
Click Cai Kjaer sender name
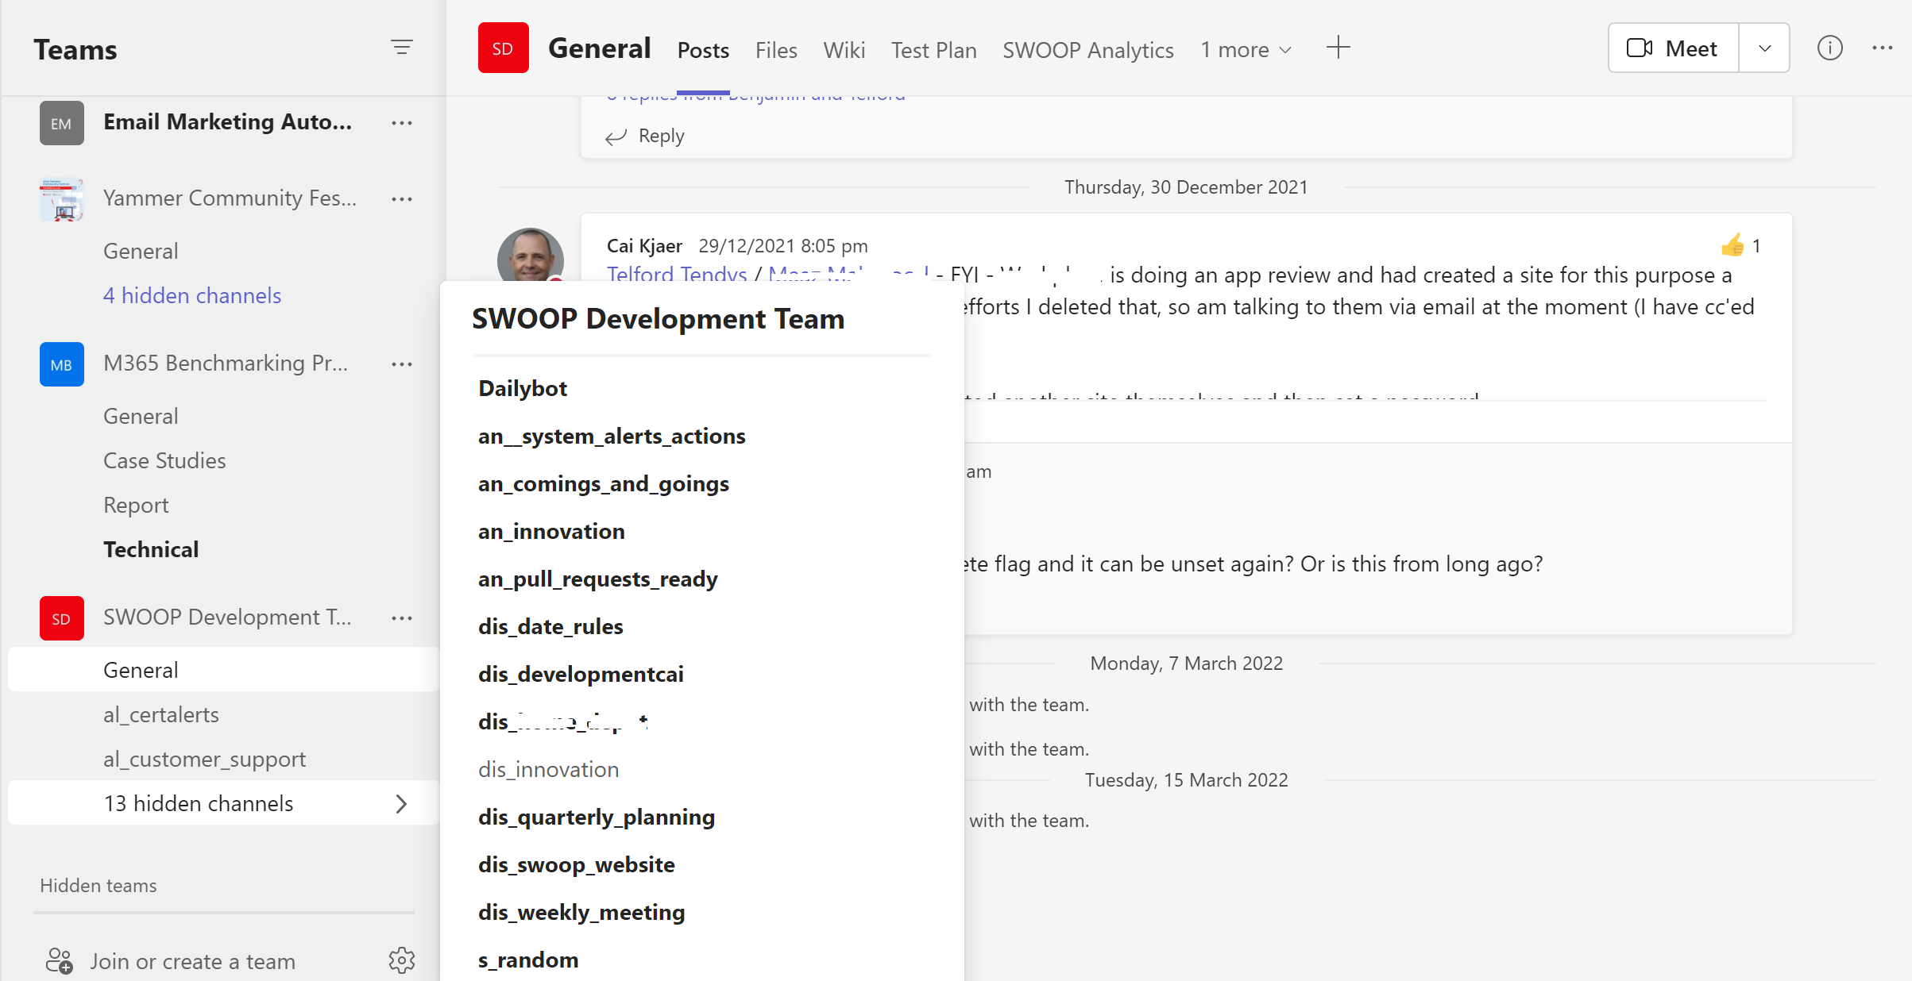pyautogui.click(x=644, y=245)
